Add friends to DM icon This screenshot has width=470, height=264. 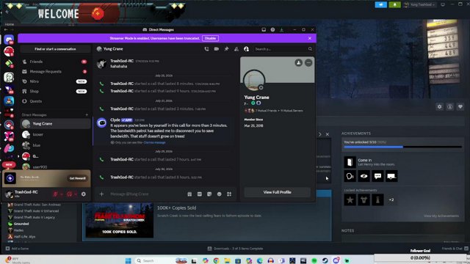236,49
